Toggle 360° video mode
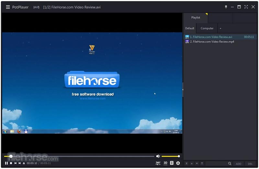The width and height of the screenshot is (259, 169). (158, 163)
